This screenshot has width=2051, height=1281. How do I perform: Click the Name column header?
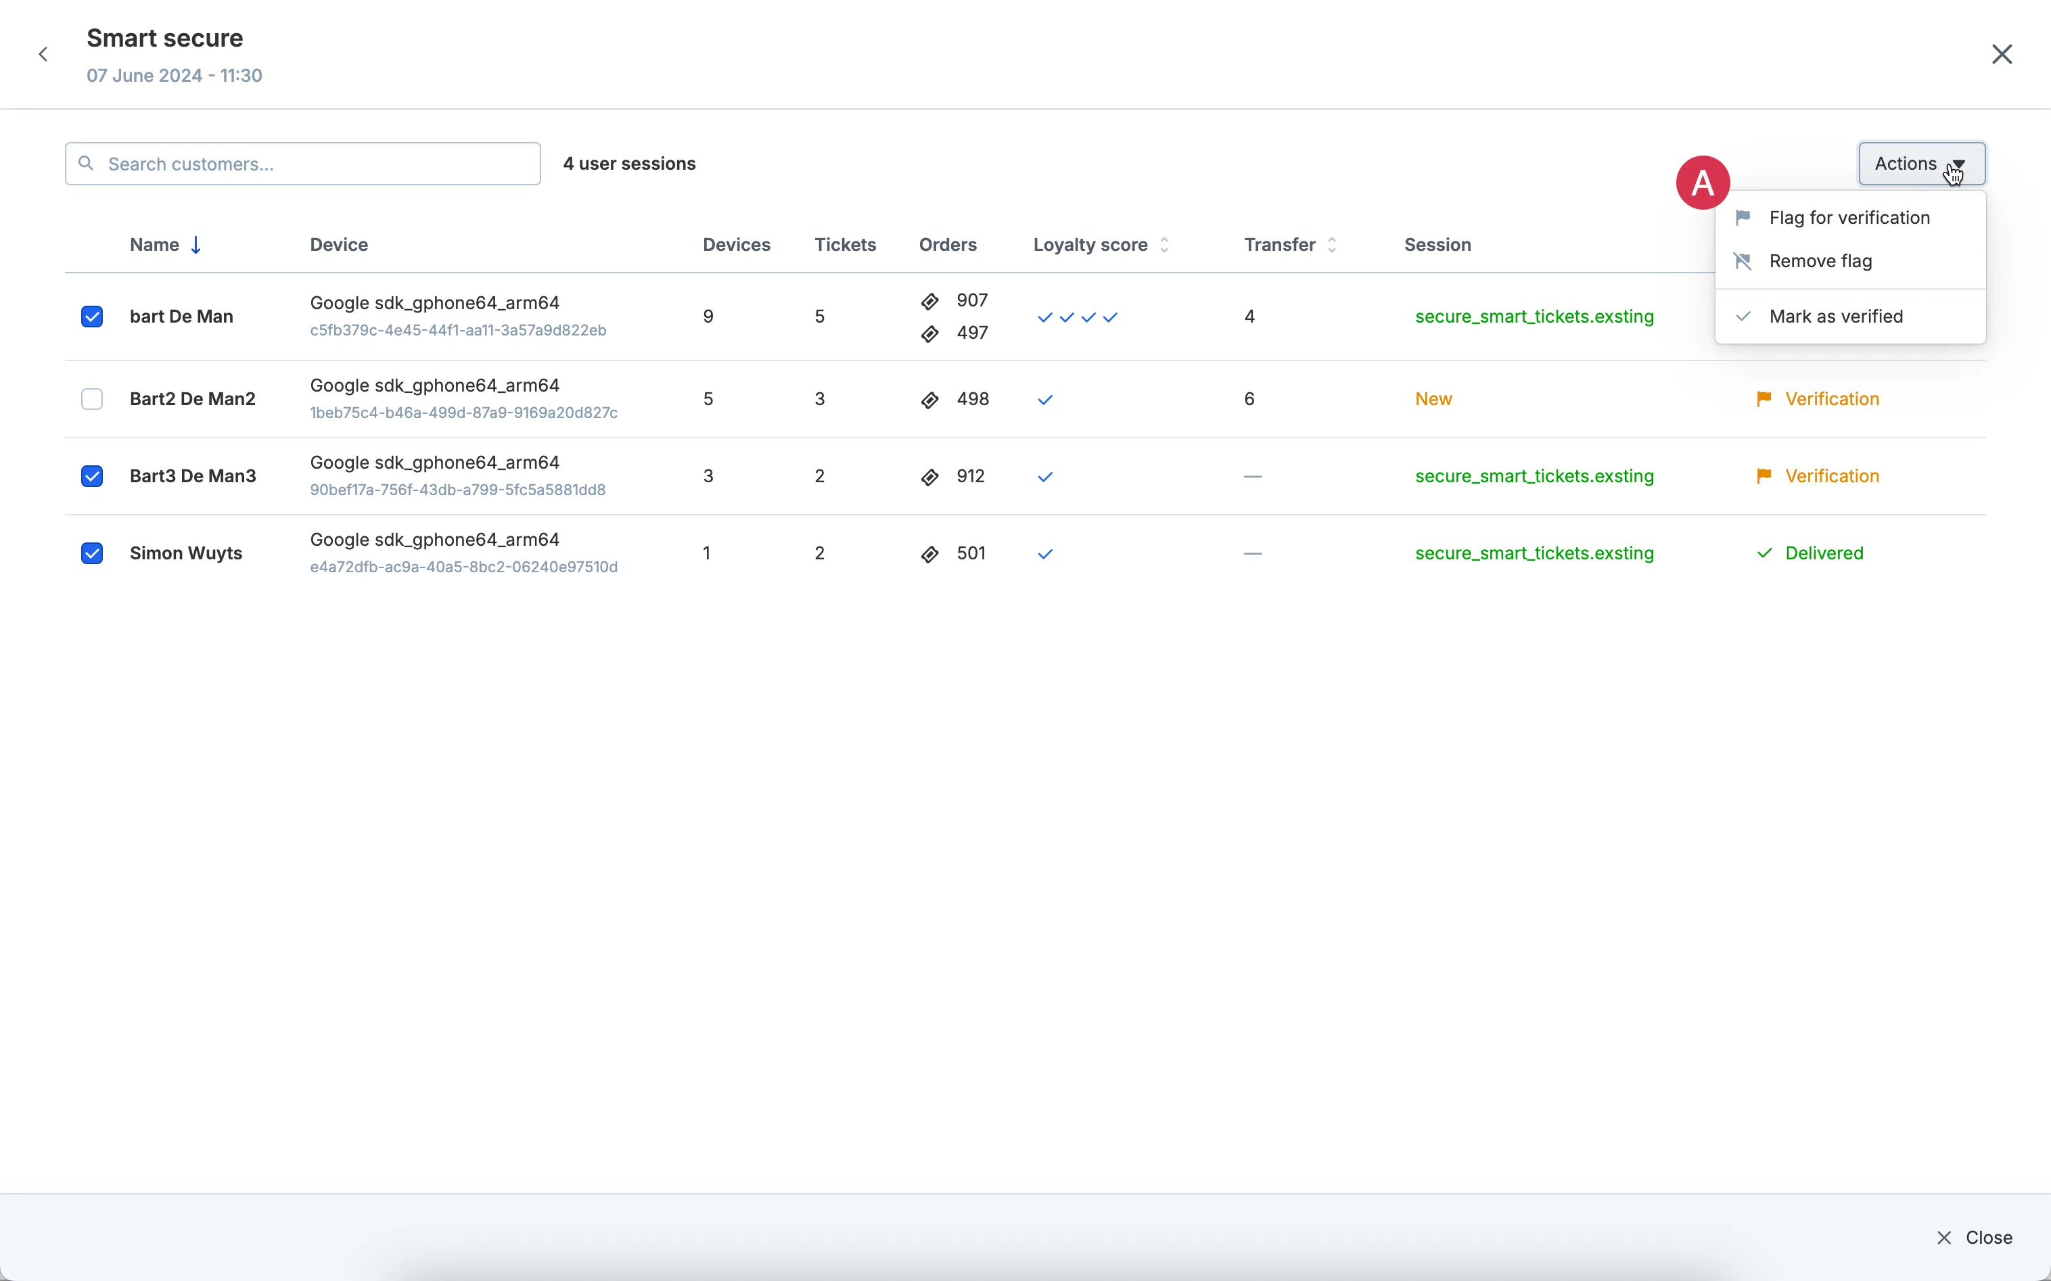coord(154,245)
